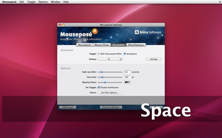Choose the Standalone toggle option

(x=125, y=54)
